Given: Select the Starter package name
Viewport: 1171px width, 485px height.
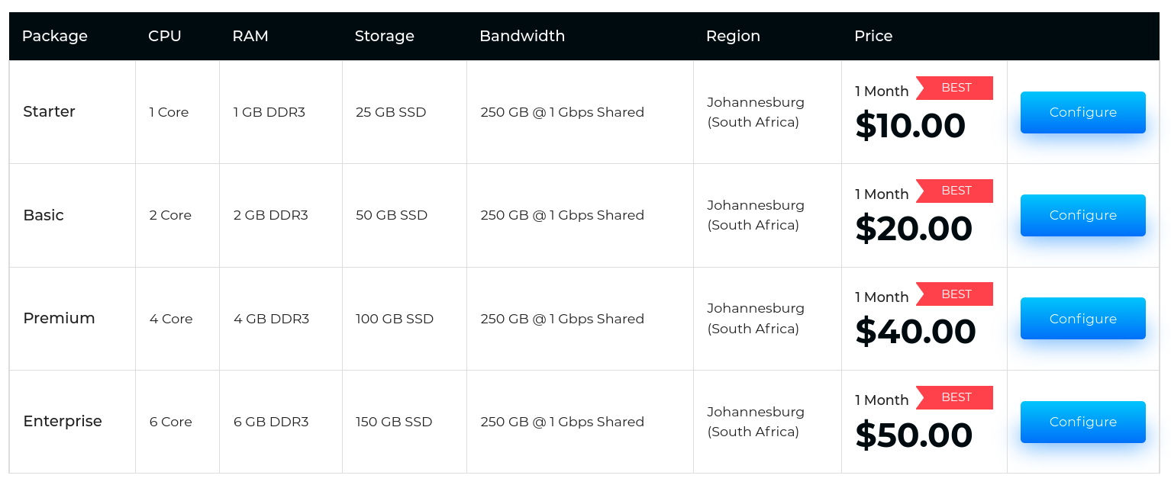Looking at the screenshot, I should (50, 112).
